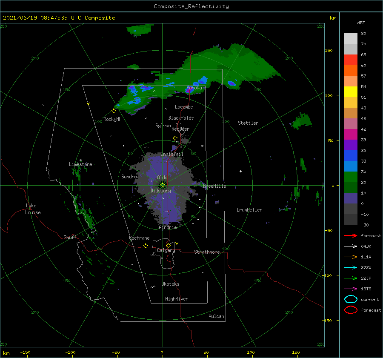Click the Blackfalds city label
Viewport: 383px width, 358px height.
click(181, 118)
